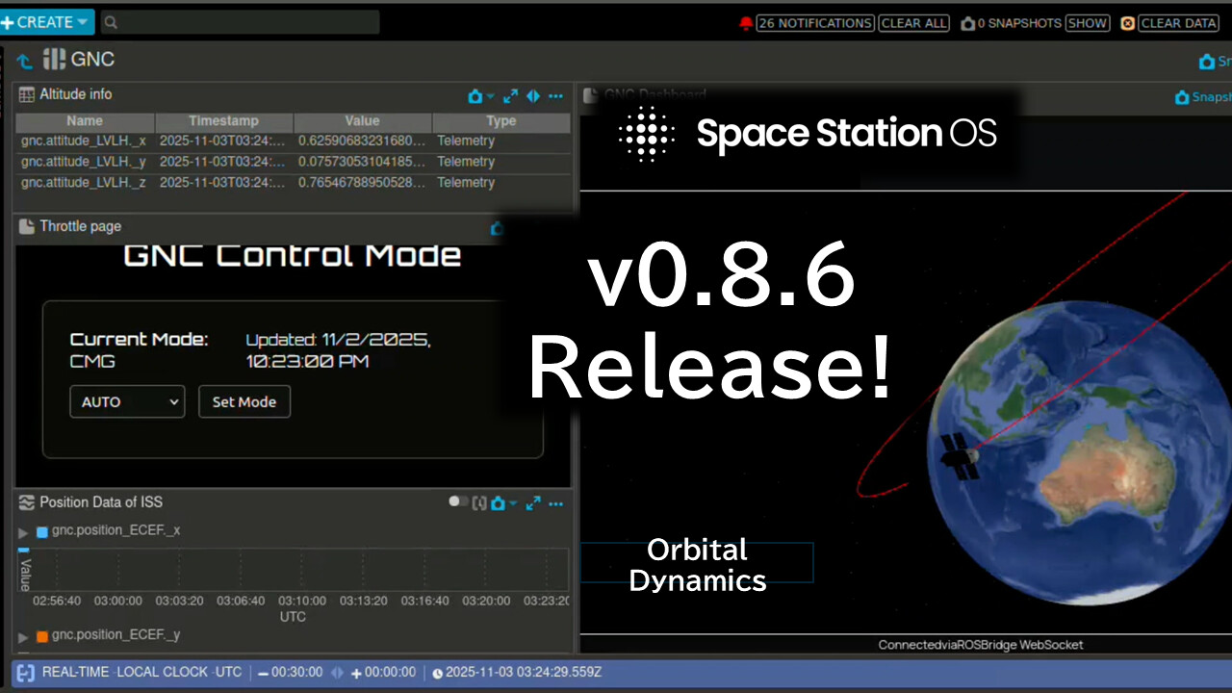This screenshot has height=693, width=1232.
Task: Click the clock icon beside the current timestamp
Action: point(438,673)
